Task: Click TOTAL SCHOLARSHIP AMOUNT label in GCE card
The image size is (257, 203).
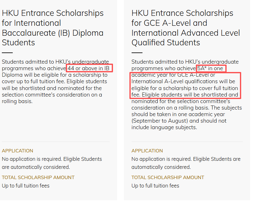Action: tap(168, 178)
